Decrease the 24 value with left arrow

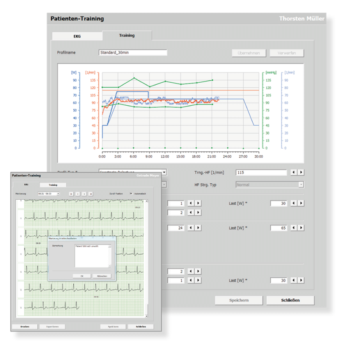pyautogui.click(x=190, y=228)
